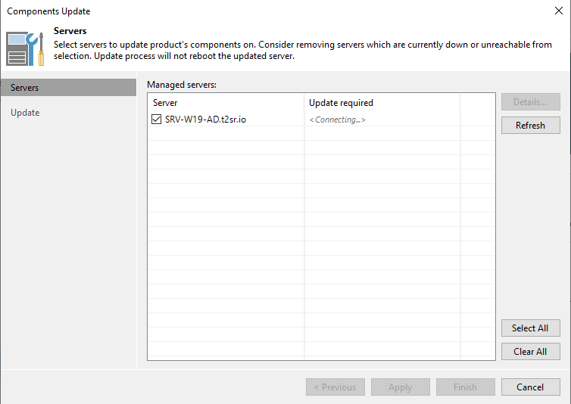Click the Connecting status cell
The height and width of the screenshot is (404, 571).
click(382, 120)
